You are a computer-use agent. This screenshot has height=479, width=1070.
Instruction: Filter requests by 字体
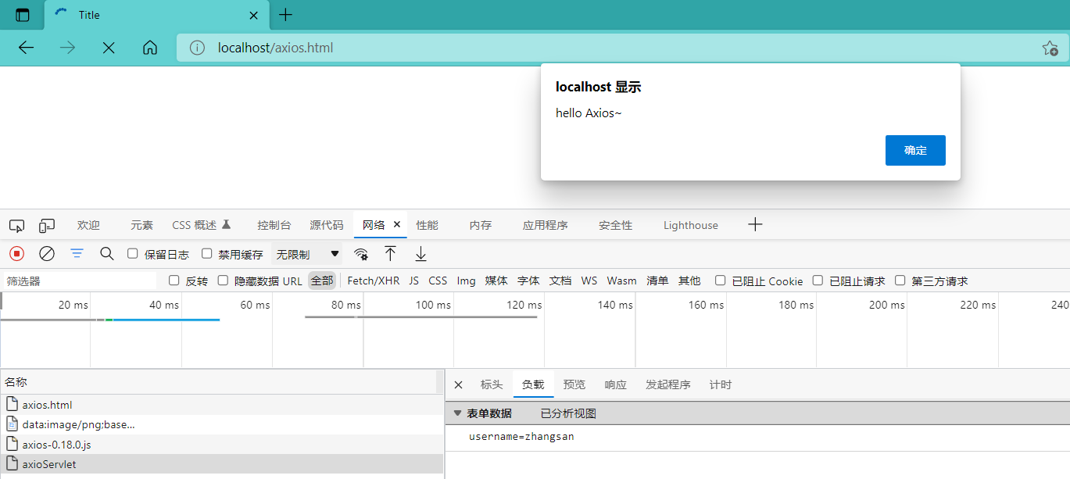pos(528,281)
